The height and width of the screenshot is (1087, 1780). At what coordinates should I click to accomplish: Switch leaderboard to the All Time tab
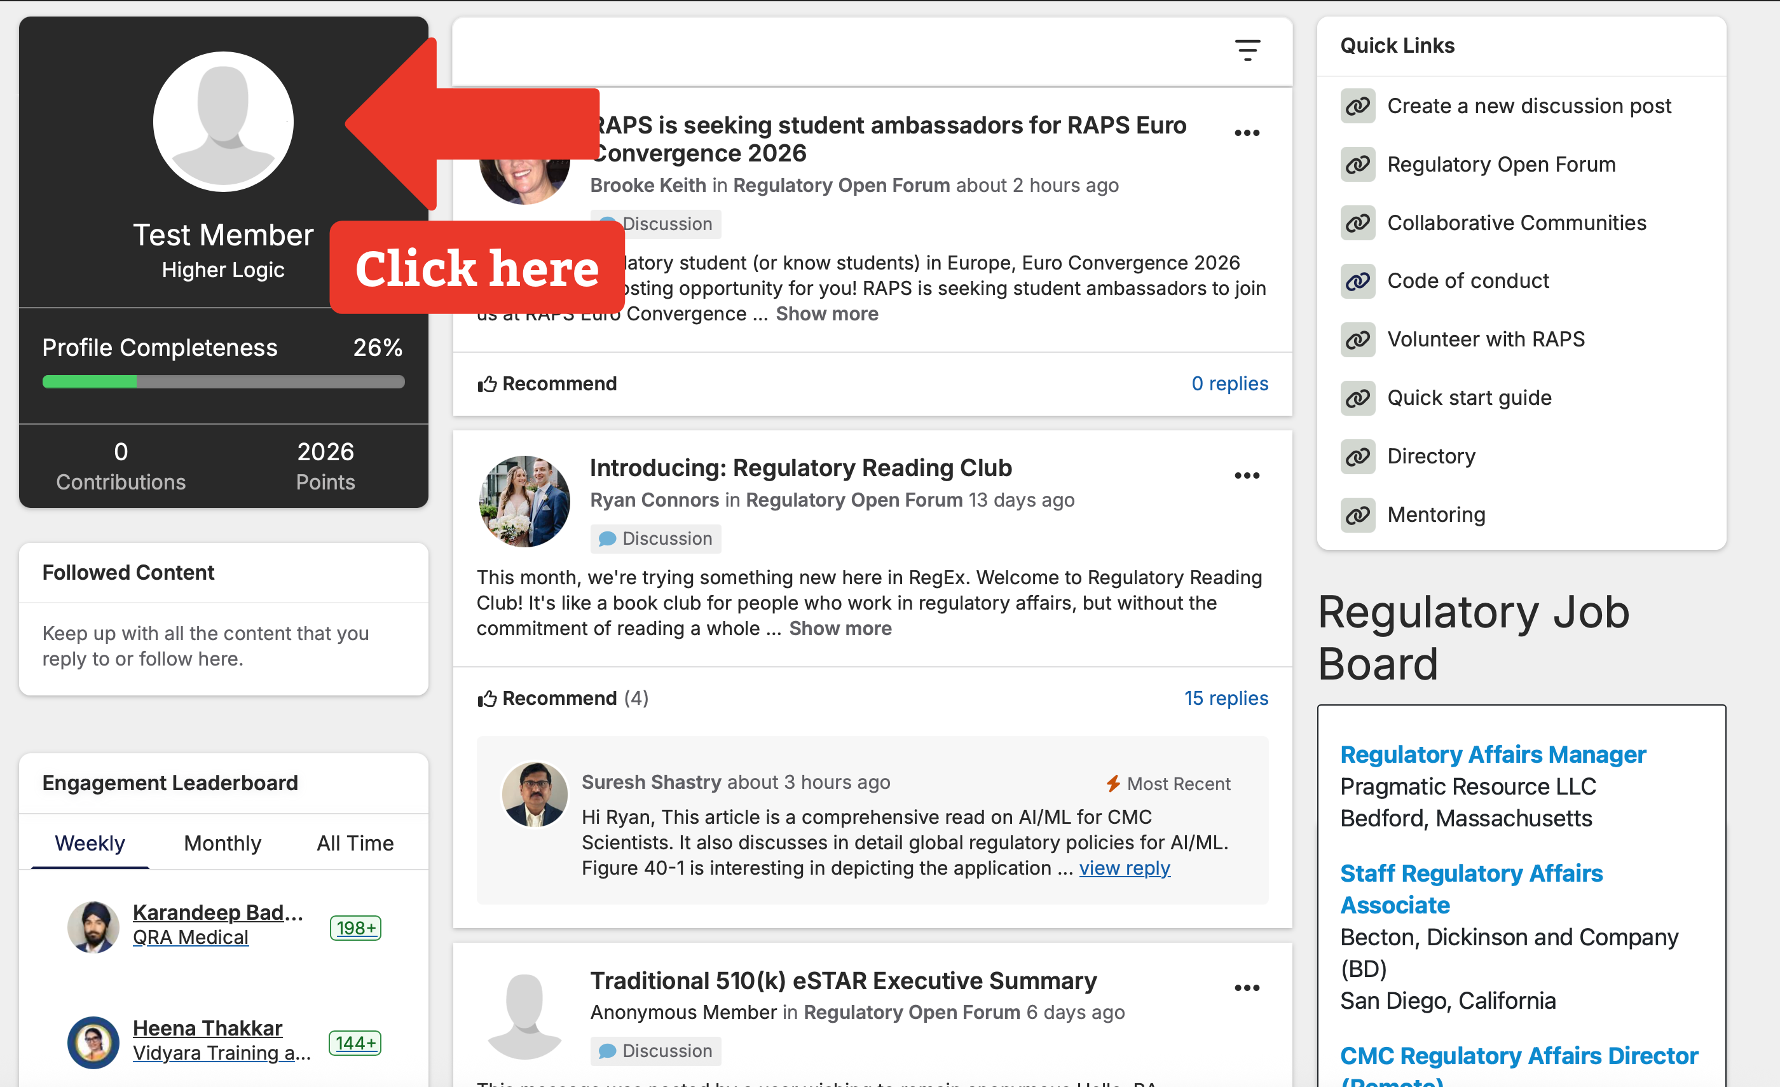point(355,843)
